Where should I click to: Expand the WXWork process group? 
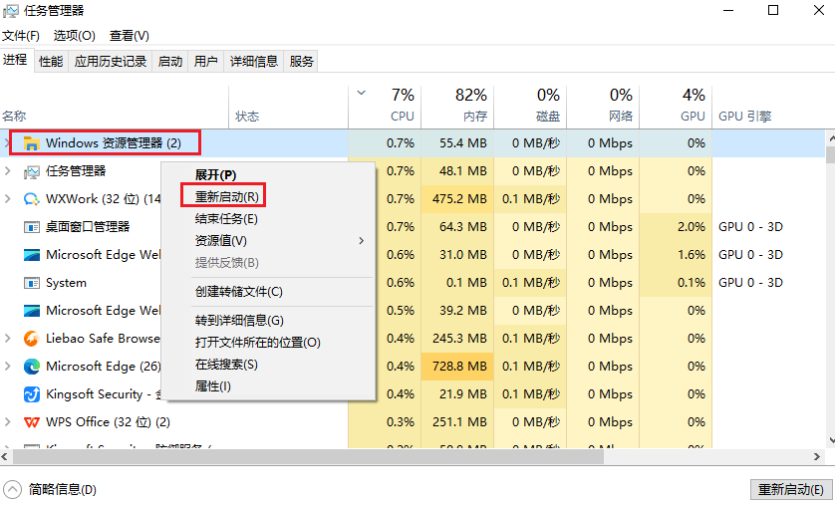(x=7, y=198)
